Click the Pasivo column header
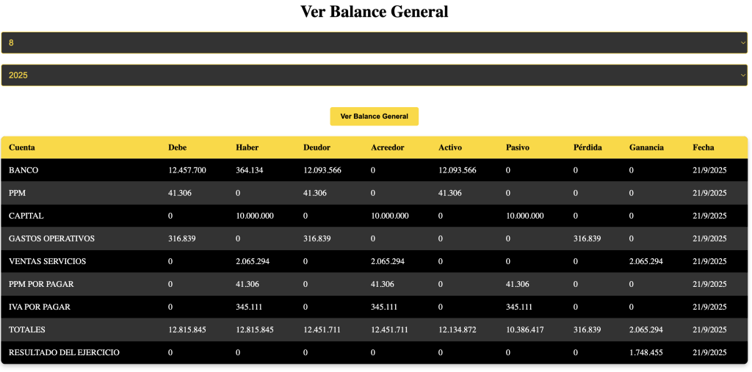752x372 pixels. [x=518, y=147]
